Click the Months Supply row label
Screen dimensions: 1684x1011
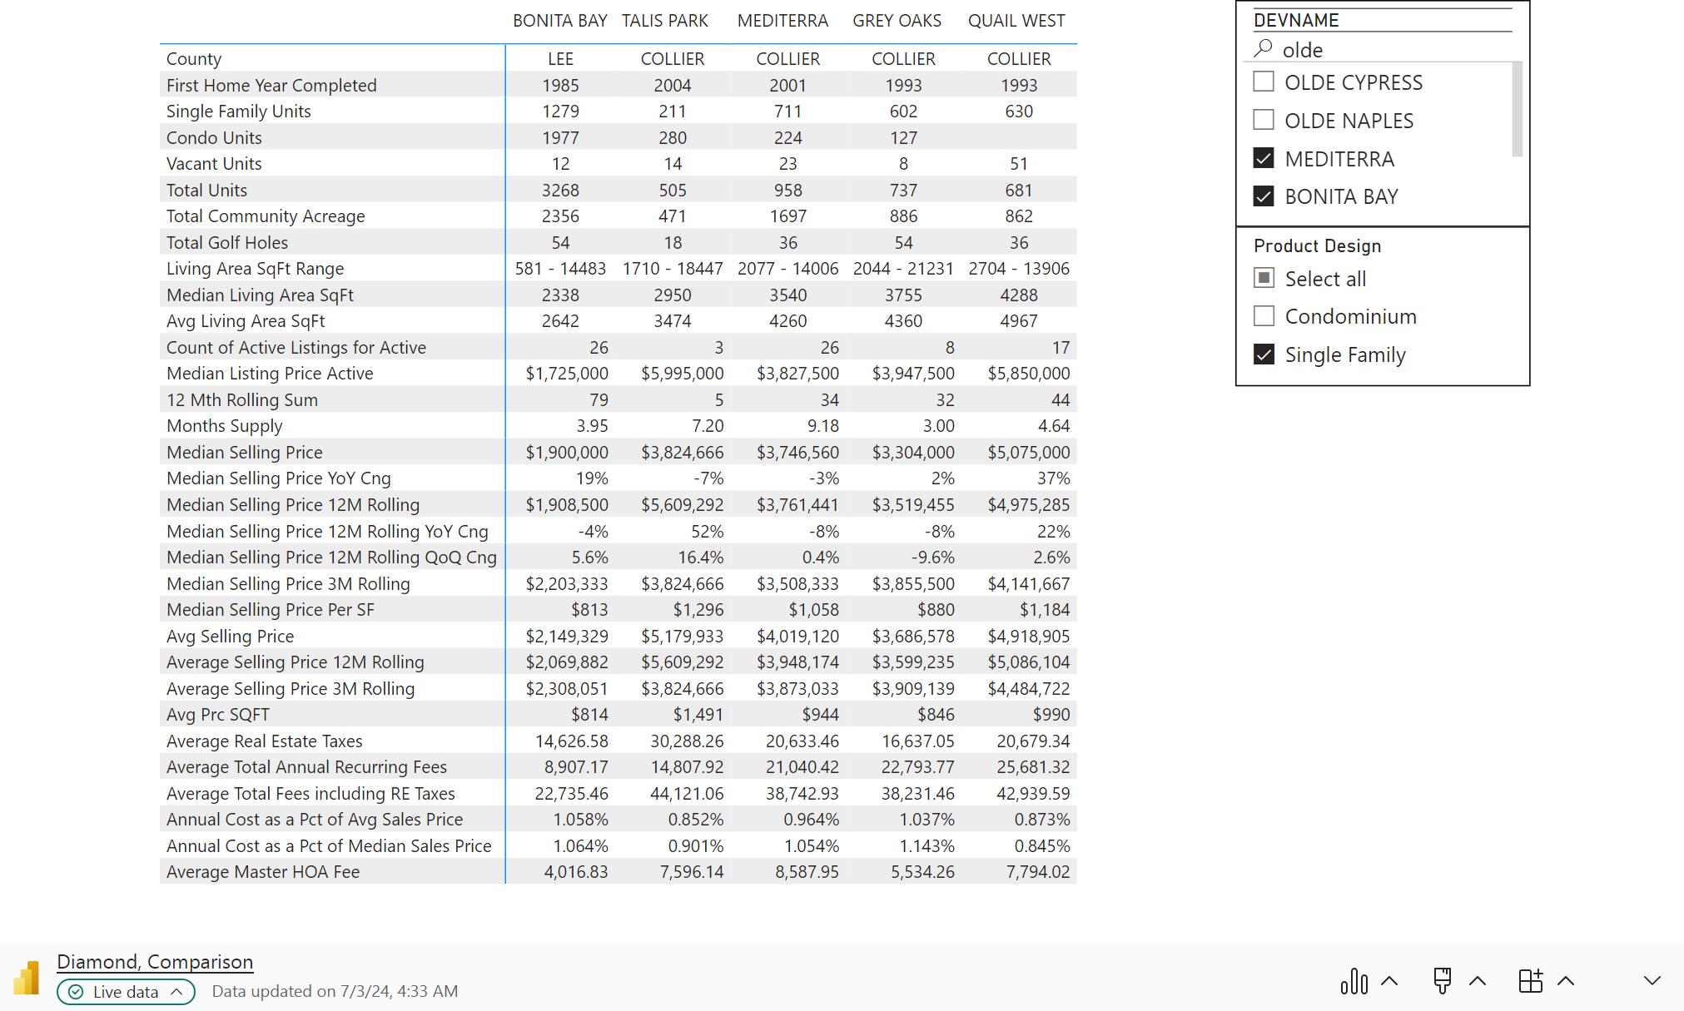coord(225,426)
